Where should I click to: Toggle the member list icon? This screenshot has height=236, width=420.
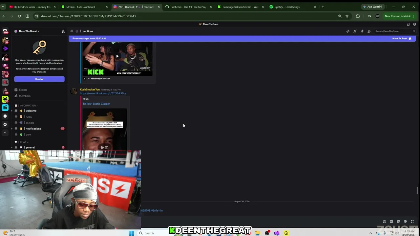pos(369,31)
